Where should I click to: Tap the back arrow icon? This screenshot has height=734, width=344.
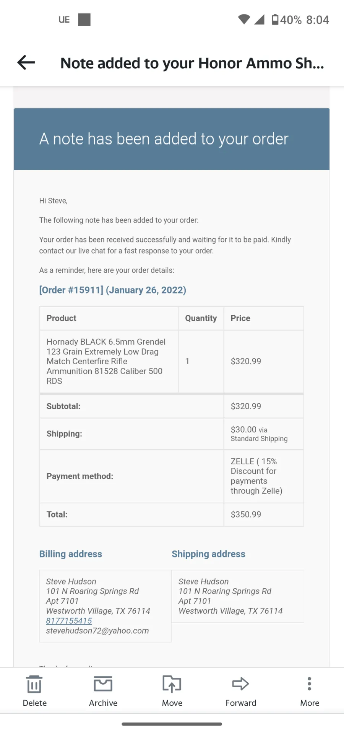(26, 62)
